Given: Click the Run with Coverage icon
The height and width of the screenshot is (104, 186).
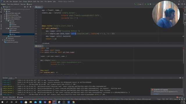Looking at the screenshot, I should [x=151, y=4].
